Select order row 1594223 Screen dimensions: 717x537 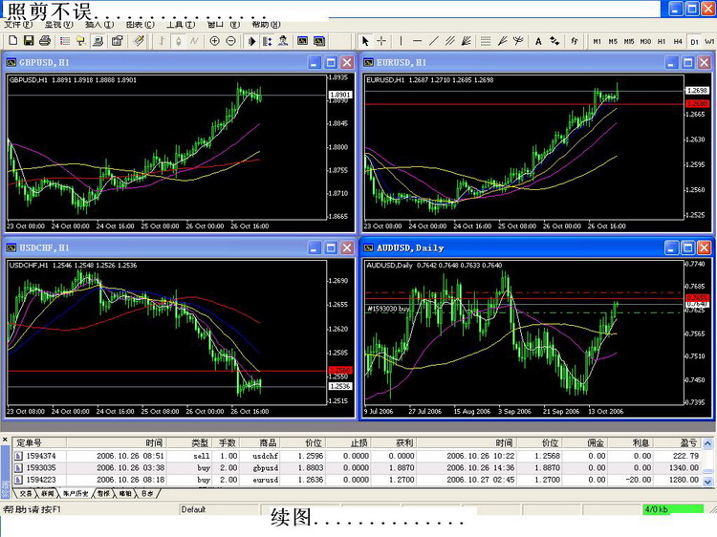pos(358,480)
